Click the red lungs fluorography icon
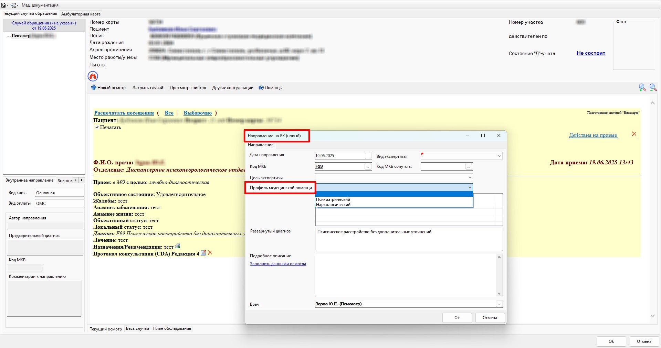The width and height of the screenshot is (661, 348). [93, 76]
